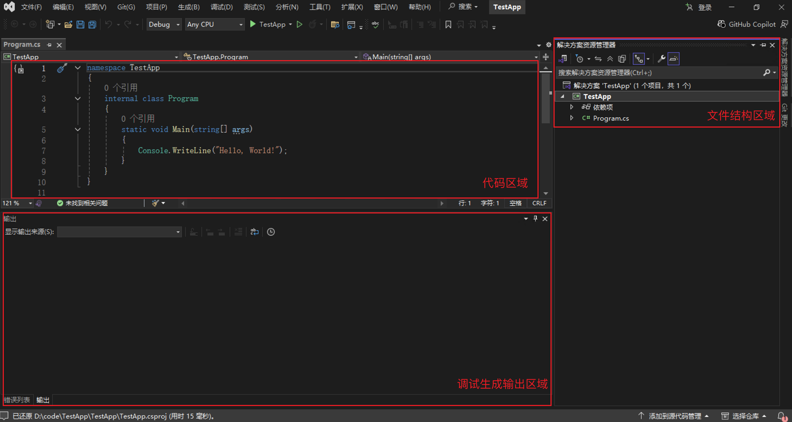Click 添加到源代码管理 in the status bar
Image resolution: width=792 pixels, height=422 pixels.
click(675, 416)
